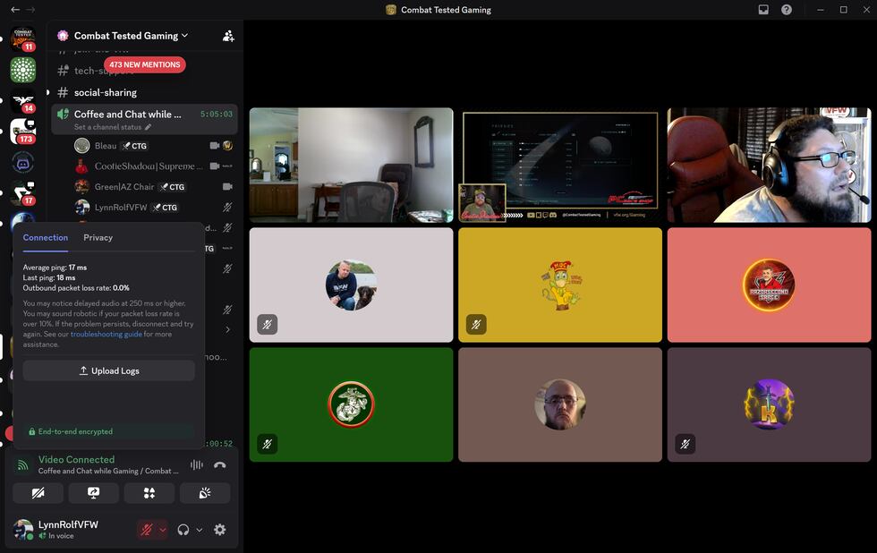The width and height of the screenshot is (877, 553).
Task: Open the round blue Discord logo server
Action: pos(23,163)
